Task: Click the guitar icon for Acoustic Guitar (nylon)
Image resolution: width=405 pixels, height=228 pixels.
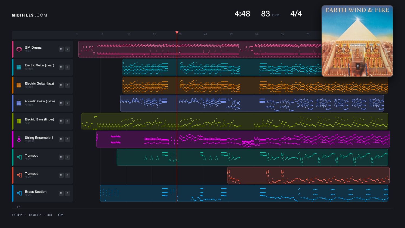Action: [19, 103]
